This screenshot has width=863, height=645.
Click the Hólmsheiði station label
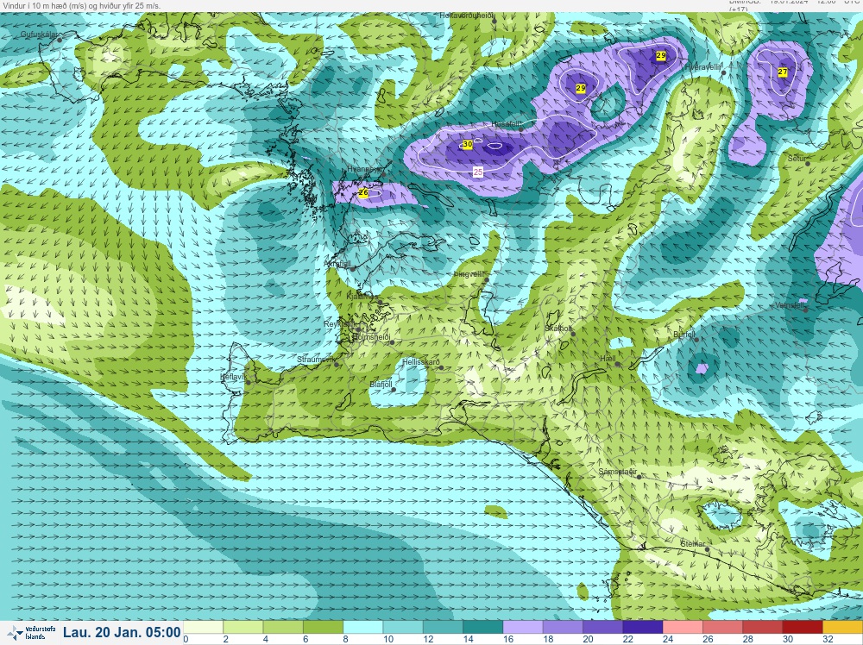click(x=371, y=336)
